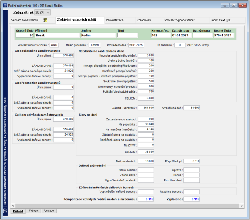Image resolution: width=250 pixels, height=220 pixels.
Task: Click the Základní sleva na invaliditu field
Action: click(x=146, y=135)
